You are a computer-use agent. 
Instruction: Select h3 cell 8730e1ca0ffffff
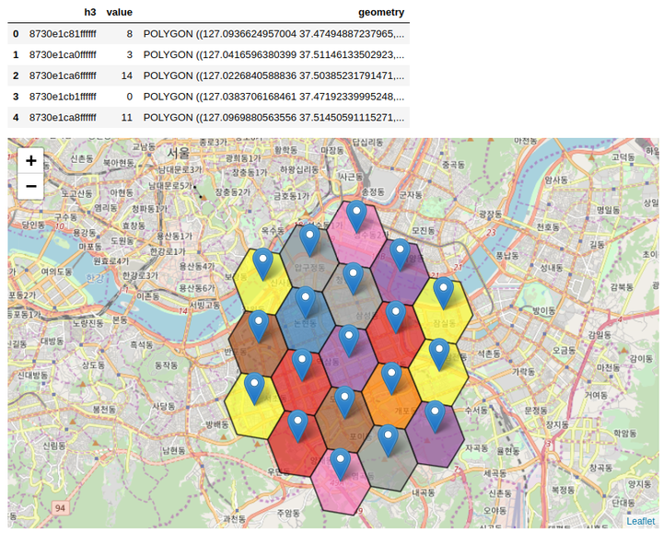[63, 54]
